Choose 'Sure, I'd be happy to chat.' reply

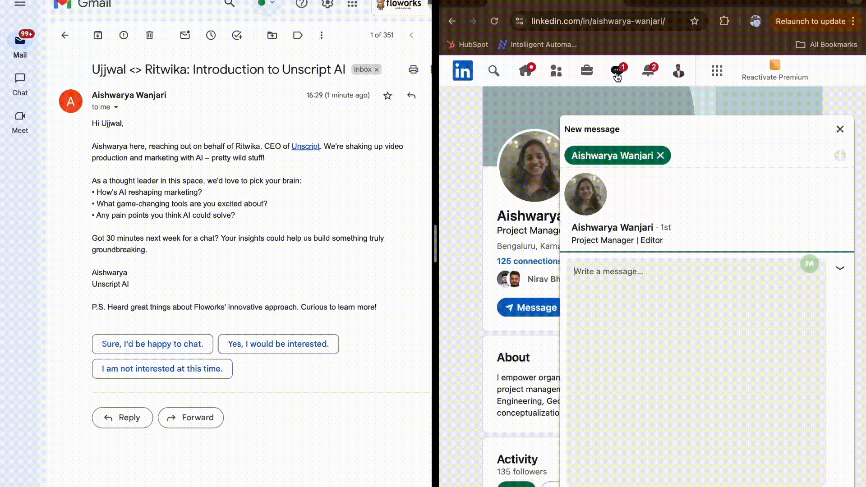pyautogui.click(x=152, y=344)
